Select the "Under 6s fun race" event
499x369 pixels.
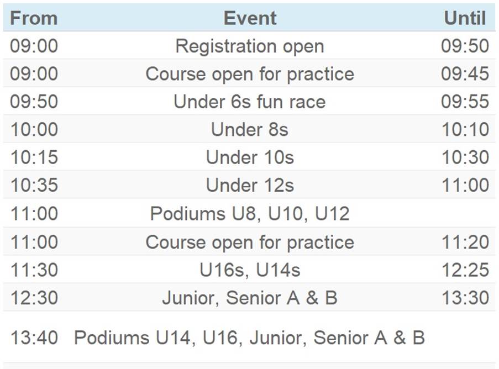(x=250, y=102)
